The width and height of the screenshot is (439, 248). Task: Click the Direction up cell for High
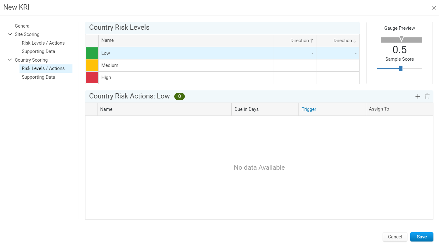coord(295,78)
